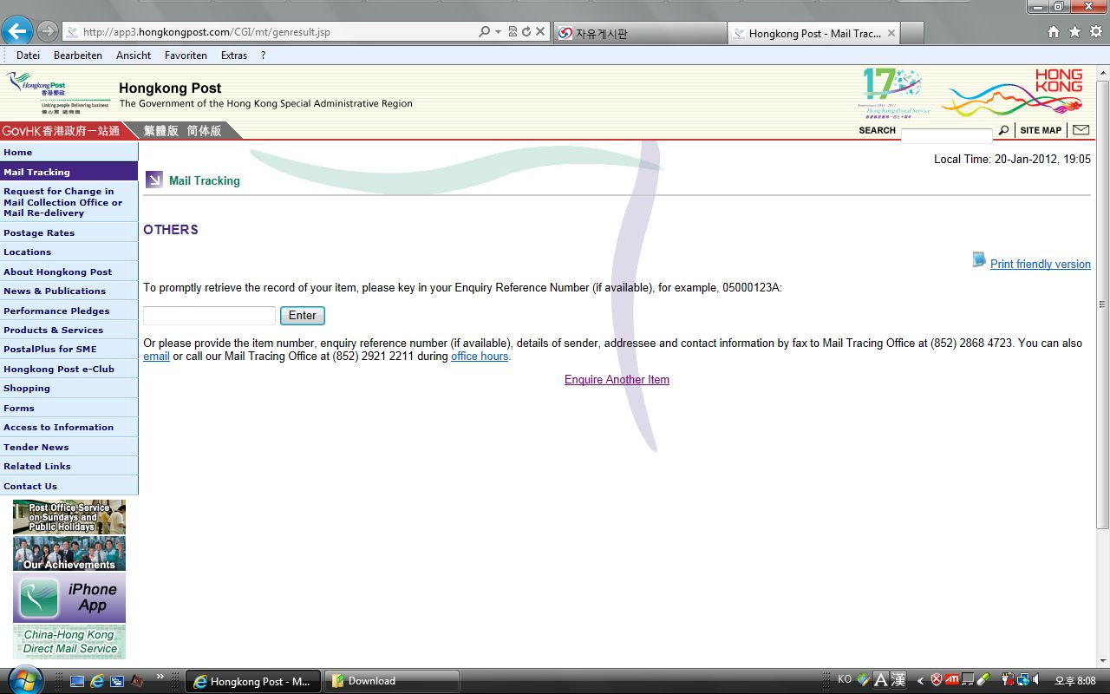Open a new blank tab

pos(912,33)
